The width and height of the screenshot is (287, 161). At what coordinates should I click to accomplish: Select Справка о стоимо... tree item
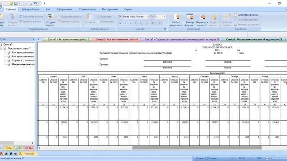pos(23,60)
